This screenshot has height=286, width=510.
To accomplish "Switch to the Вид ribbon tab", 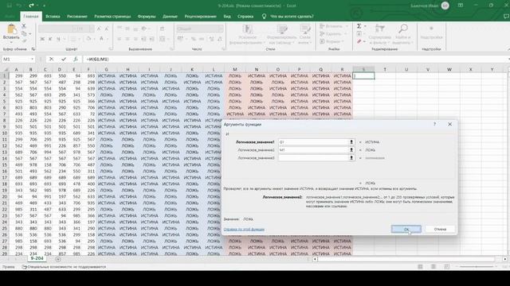I will click(227, 16).
